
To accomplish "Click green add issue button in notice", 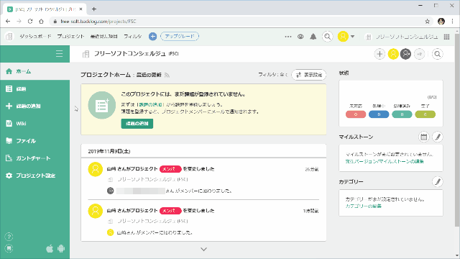I will coord(137,124).
